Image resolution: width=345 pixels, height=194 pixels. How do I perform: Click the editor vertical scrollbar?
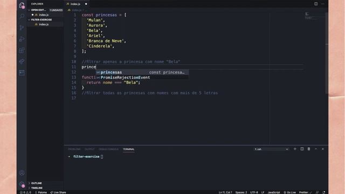coord(327,53)
